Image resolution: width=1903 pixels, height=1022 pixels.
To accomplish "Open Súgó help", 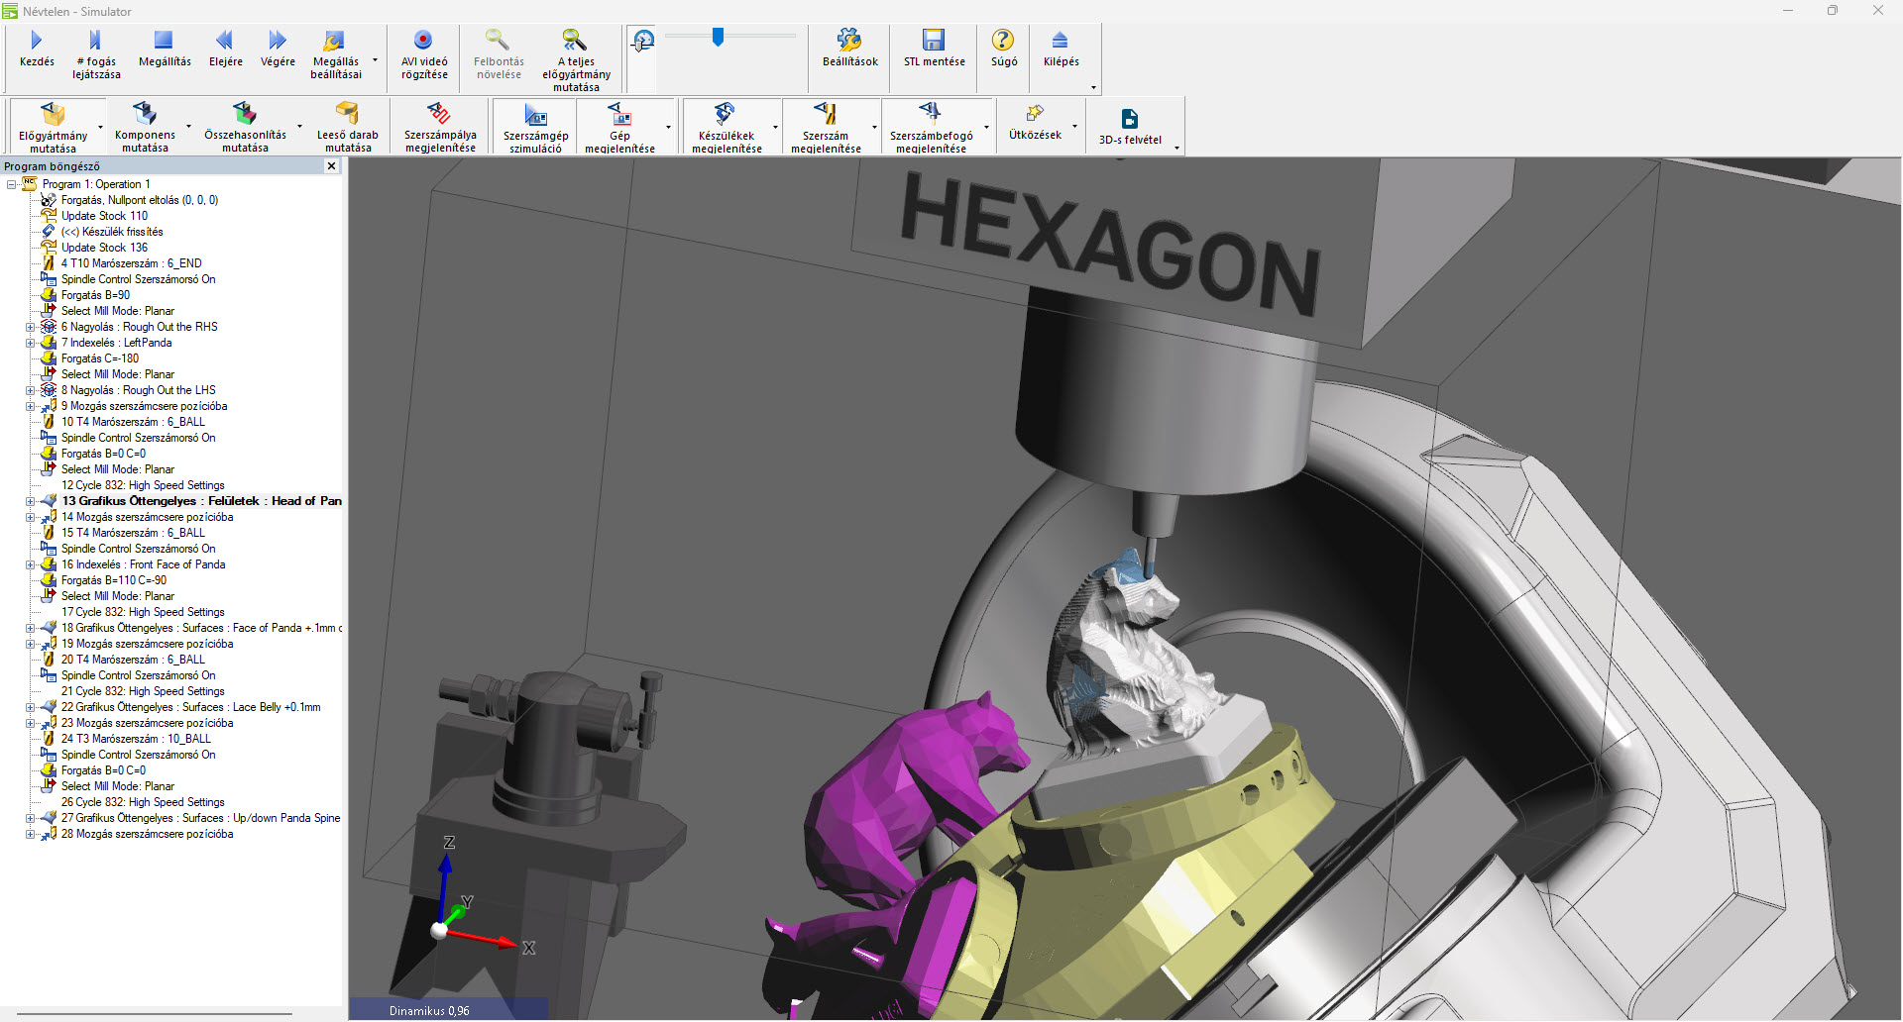I will 1003,48.
